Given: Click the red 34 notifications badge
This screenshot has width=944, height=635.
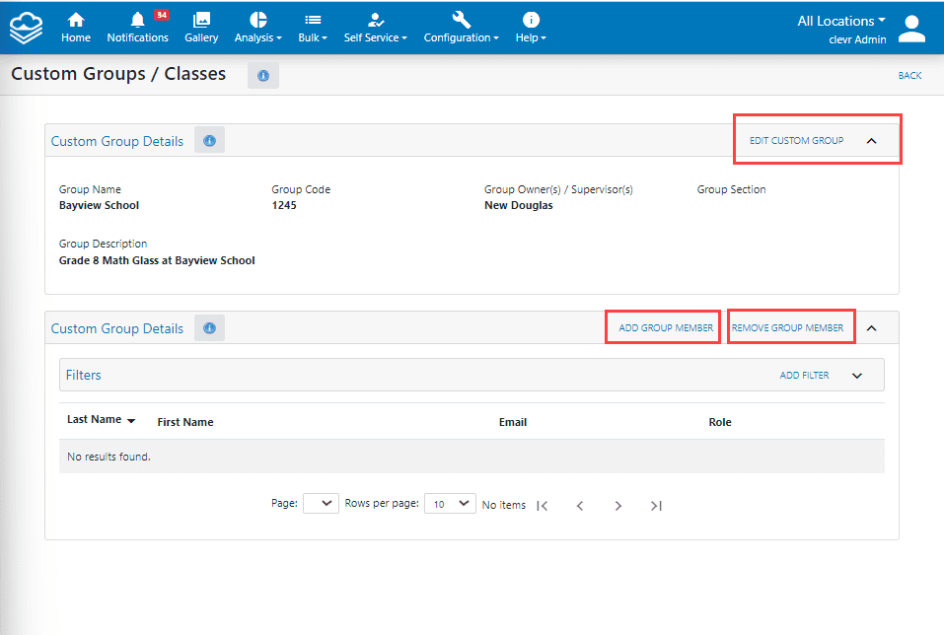Looking at the screenshot, I should point(162,15).
